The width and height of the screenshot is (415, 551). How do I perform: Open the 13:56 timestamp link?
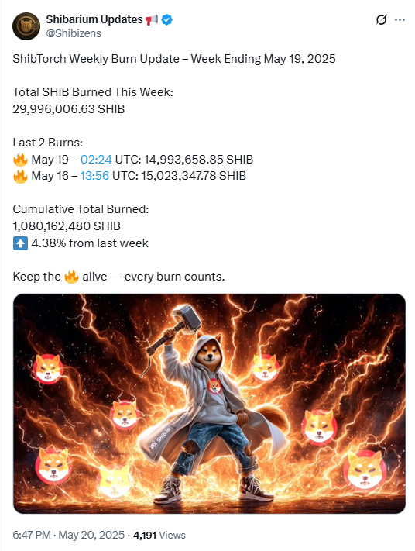pyautogui.click(x=94, y=176)
